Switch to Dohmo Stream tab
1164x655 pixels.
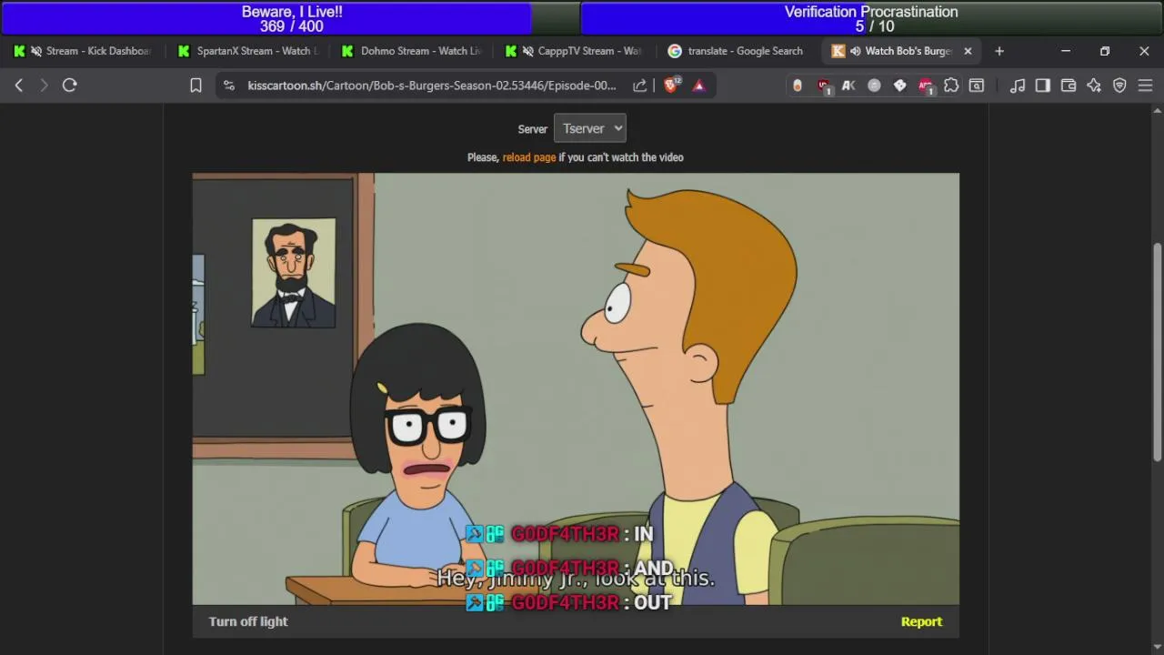pyautogui.click(x=410, y=51)
